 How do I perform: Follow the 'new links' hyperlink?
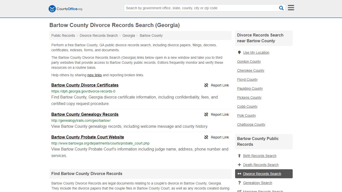(95, 75)
